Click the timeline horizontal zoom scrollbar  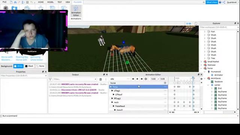click(184, 112)
